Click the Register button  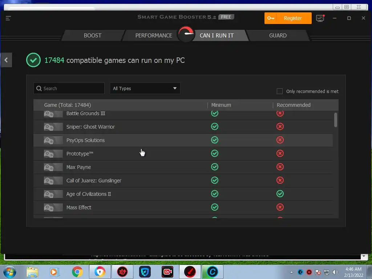(288, 18)
